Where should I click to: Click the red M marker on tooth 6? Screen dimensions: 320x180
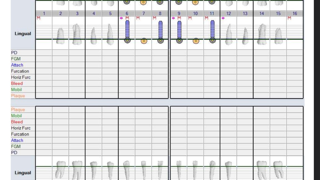pos(127,18)
